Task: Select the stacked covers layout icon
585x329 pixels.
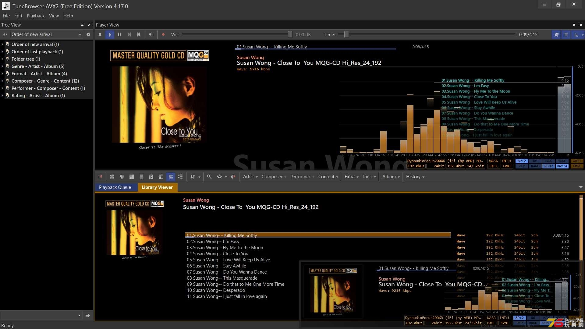Action: click(x=122, y=177)
